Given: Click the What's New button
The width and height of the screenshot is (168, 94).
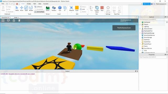Looking at the screenshot, I should click(x=146, y=4).
